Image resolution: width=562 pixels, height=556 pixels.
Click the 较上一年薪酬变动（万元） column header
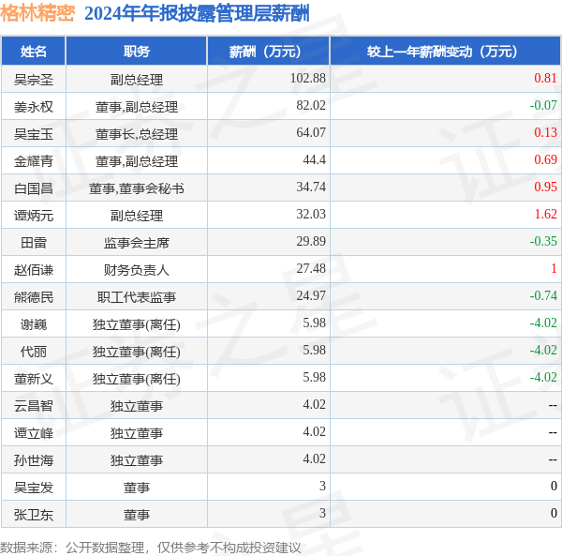click(x=446, y=52)
